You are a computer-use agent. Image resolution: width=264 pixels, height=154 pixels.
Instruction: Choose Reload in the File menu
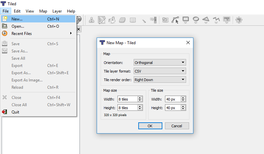click(x=38, y=87)
